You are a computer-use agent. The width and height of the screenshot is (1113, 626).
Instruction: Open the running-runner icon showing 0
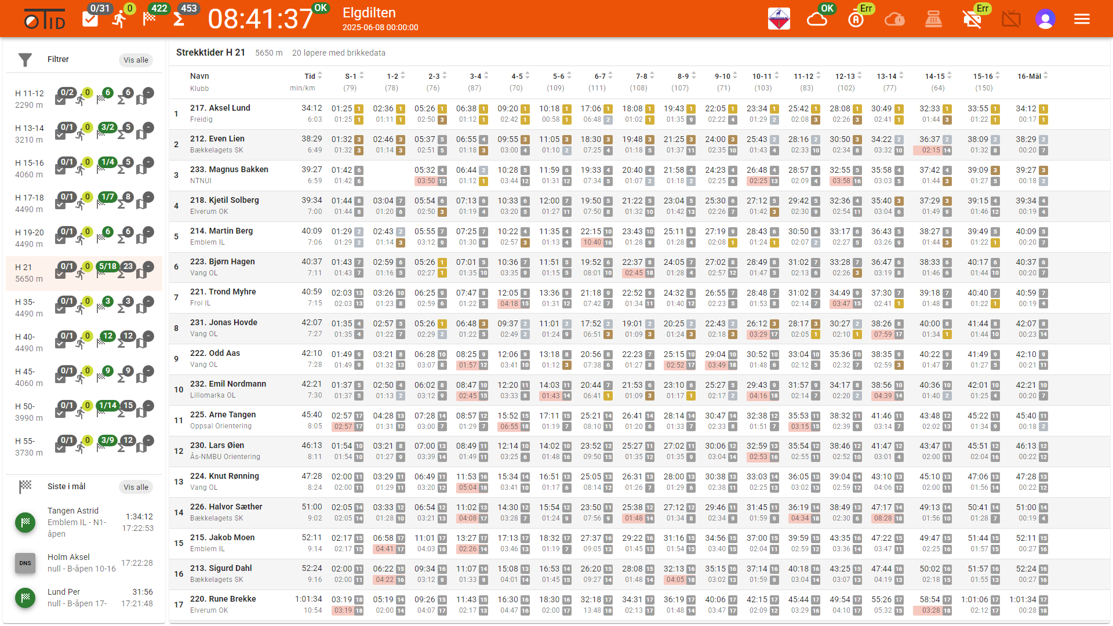coord(120,20)
